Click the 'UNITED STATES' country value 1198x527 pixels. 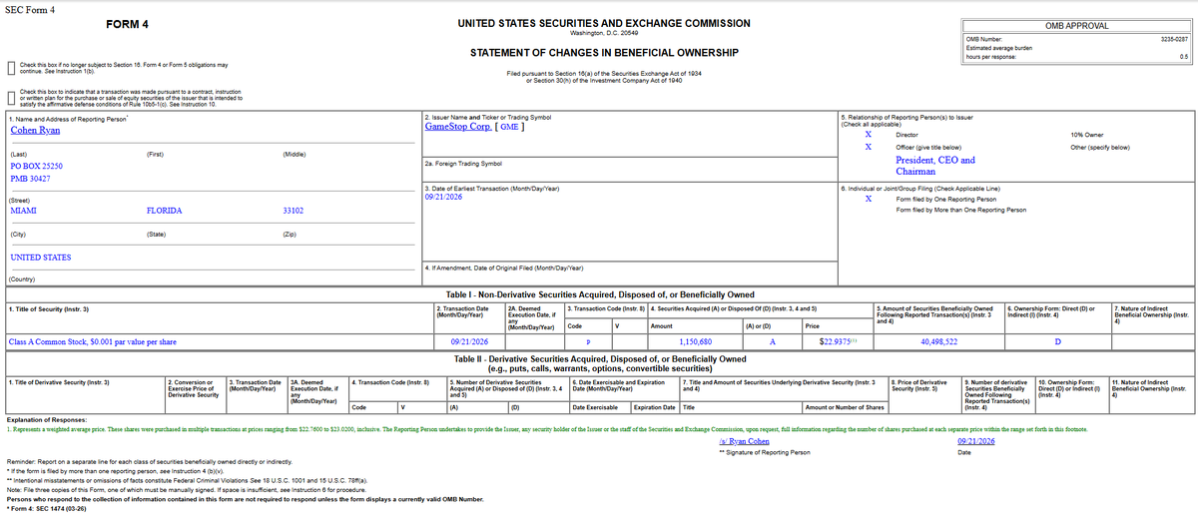click(x=40, y=258)
